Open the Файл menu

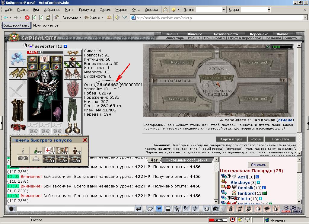(8, 10)
